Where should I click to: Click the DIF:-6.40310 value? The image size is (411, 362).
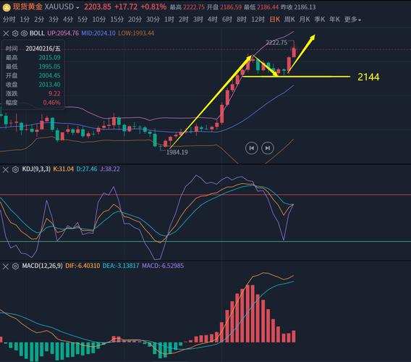[x=82, y=266]
